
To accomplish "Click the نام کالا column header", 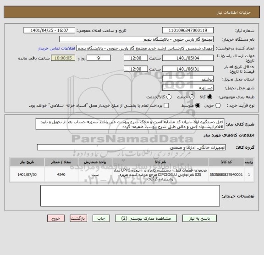I will [160, 162].
